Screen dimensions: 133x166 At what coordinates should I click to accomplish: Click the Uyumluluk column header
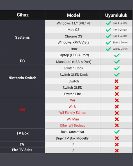point(116,15)
